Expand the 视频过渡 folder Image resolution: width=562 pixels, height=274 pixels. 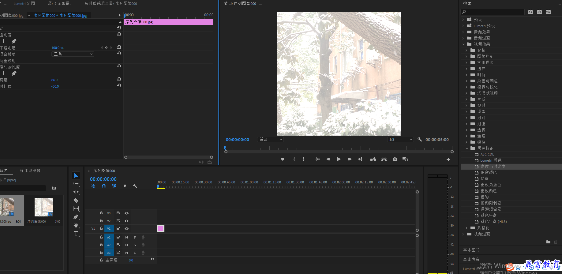[x=463, y=234]
